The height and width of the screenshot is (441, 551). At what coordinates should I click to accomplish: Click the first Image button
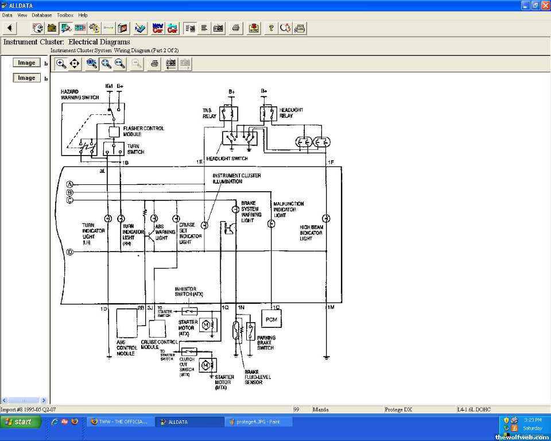26,63
